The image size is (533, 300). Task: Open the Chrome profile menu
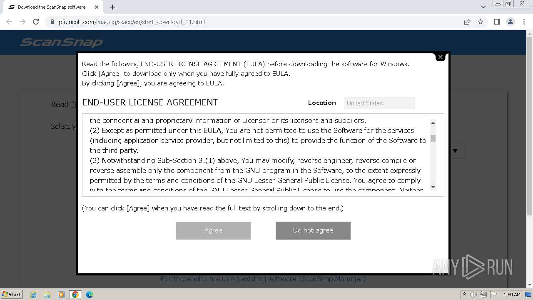(510, 22)
